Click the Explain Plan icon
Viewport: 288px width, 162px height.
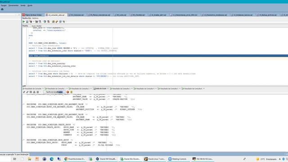tap(31, 22)
